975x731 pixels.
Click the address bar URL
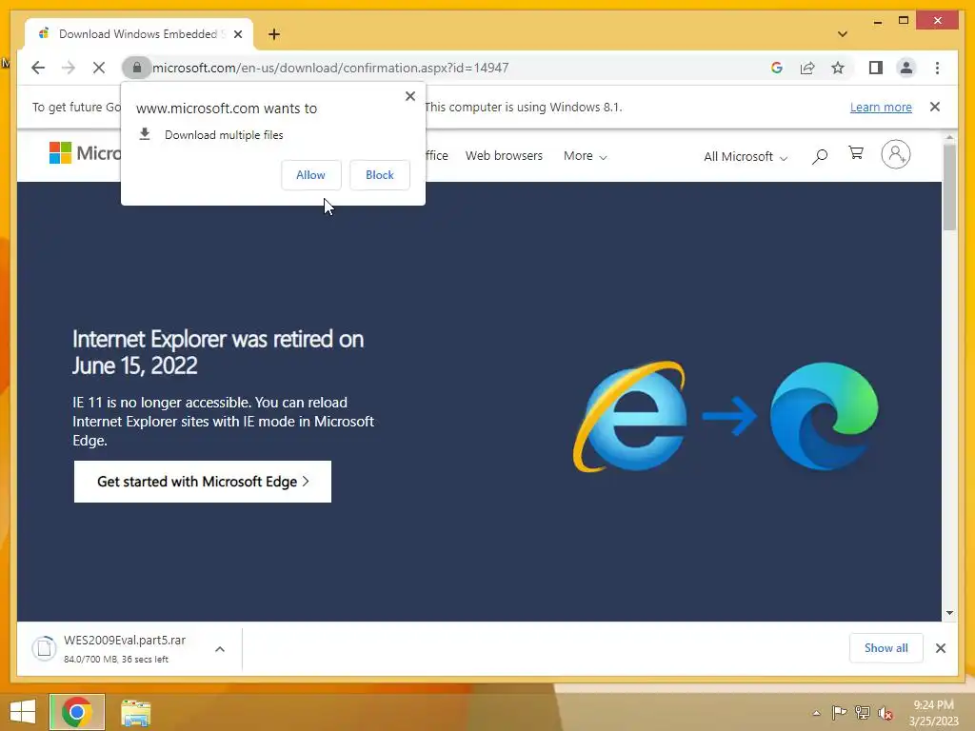[x=330, y=68]
